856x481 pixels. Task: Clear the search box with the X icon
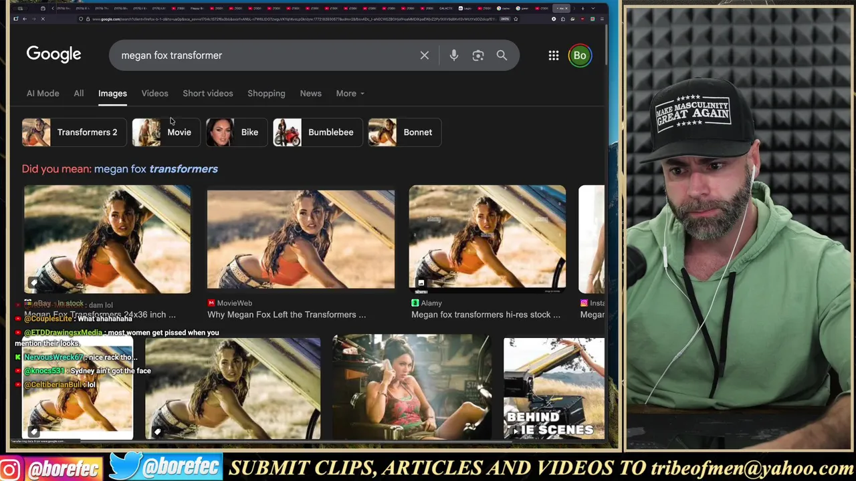pos(424,55)
